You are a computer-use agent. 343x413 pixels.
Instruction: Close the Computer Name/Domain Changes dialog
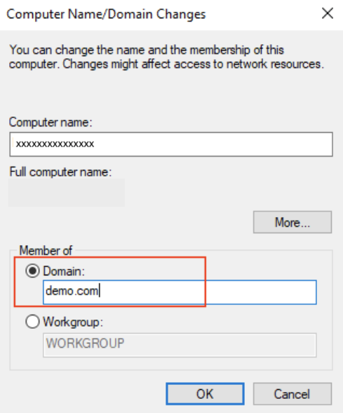tap(328, 13)
